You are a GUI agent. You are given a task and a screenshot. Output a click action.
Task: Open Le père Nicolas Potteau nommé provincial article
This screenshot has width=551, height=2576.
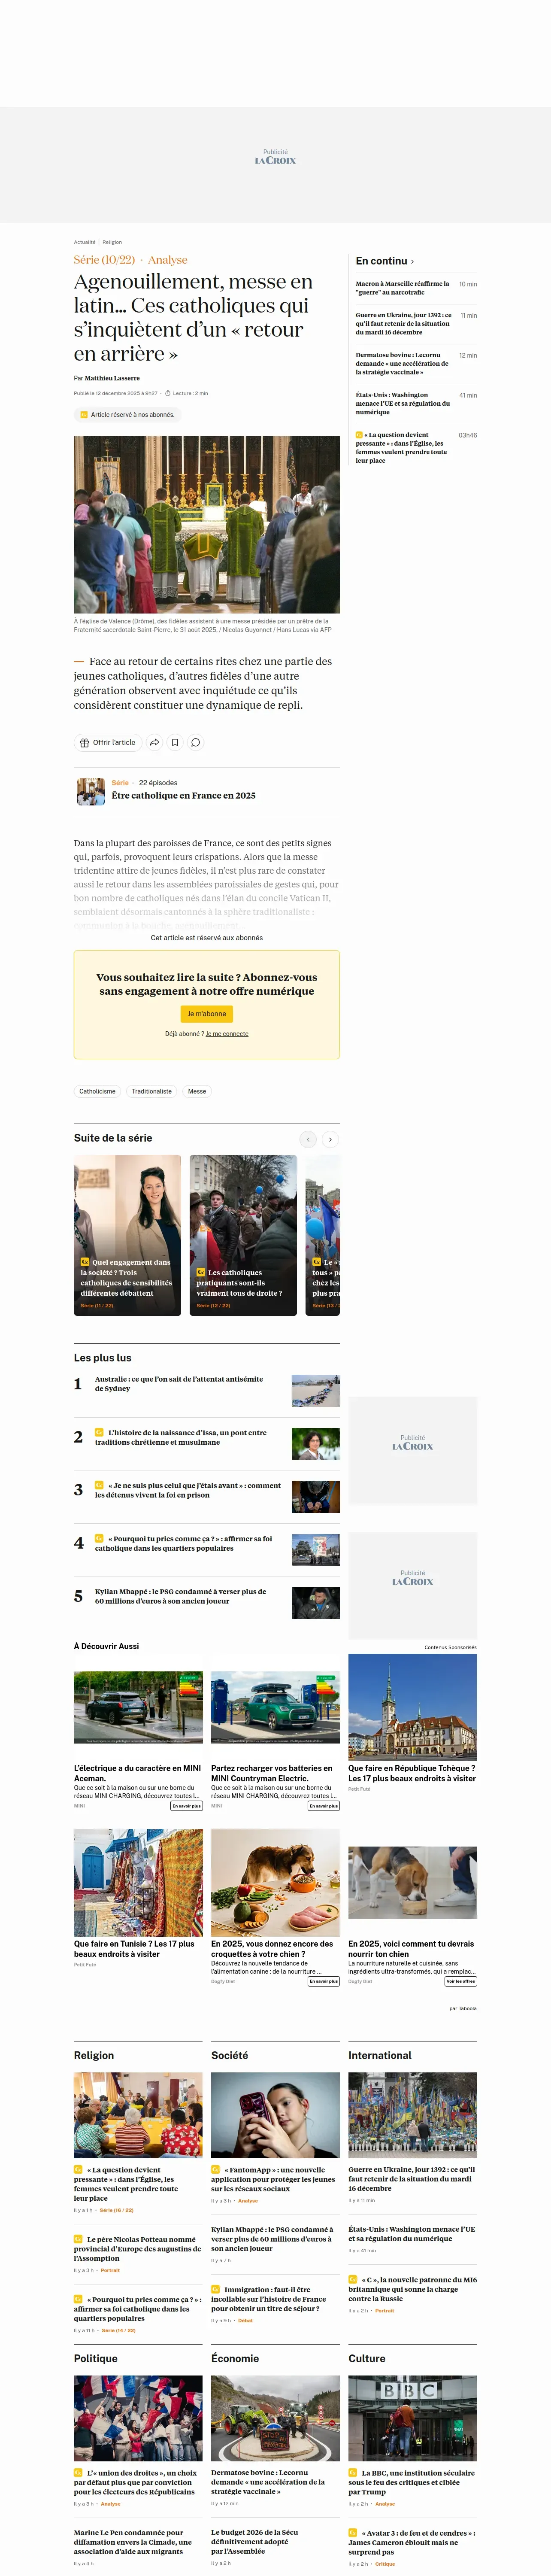click(x=138, y=2249)
